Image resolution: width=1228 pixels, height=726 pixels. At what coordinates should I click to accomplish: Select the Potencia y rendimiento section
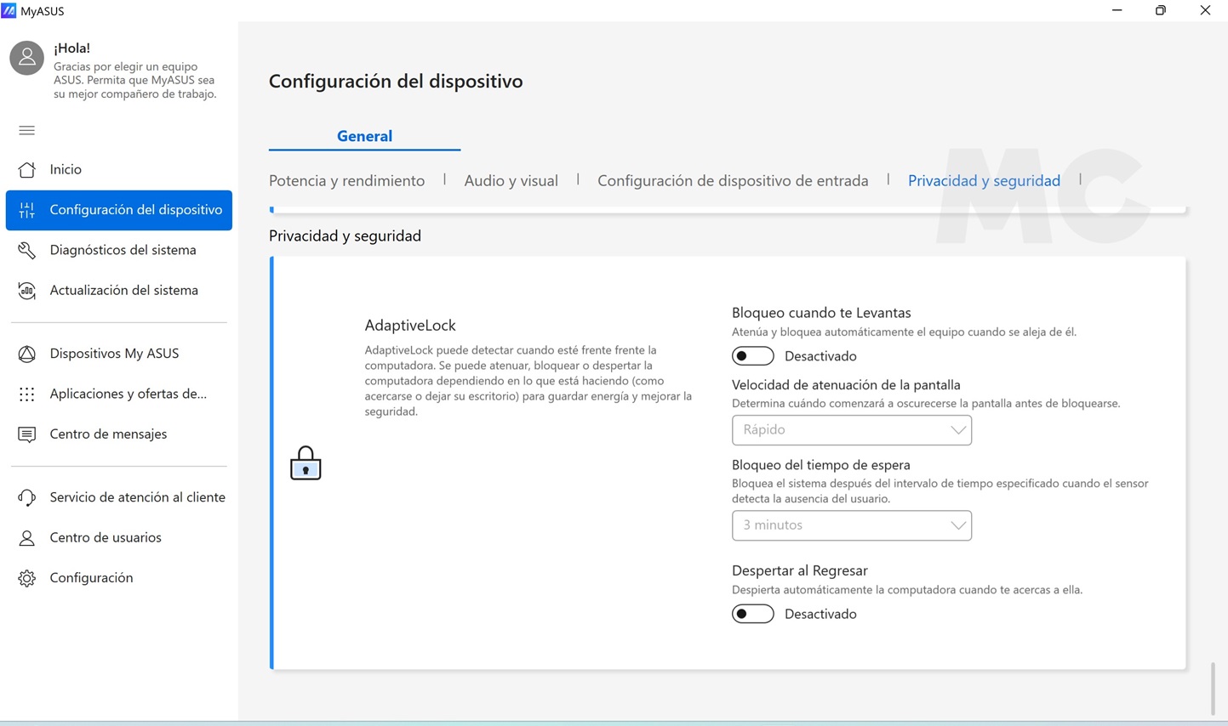[346, 180]
